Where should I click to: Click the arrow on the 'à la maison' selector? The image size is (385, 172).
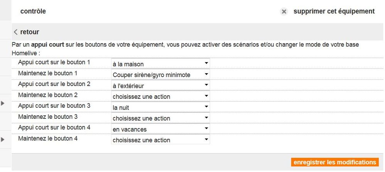(x=206, y=63)
